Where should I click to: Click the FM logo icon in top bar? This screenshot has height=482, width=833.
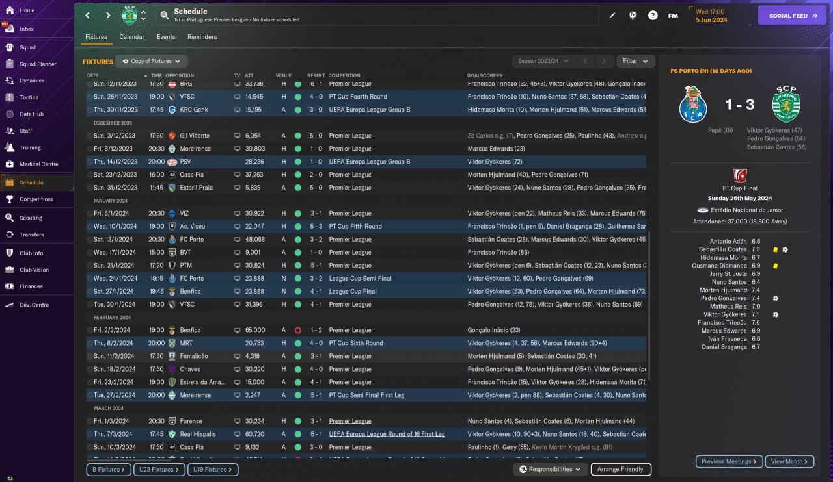click(x=673, y=15)
